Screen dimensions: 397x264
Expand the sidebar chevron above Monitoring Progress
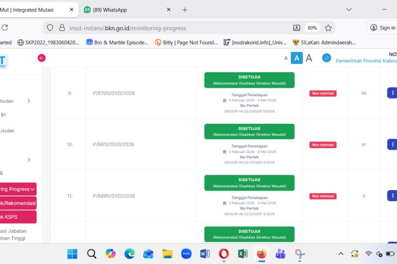(29, 160)
